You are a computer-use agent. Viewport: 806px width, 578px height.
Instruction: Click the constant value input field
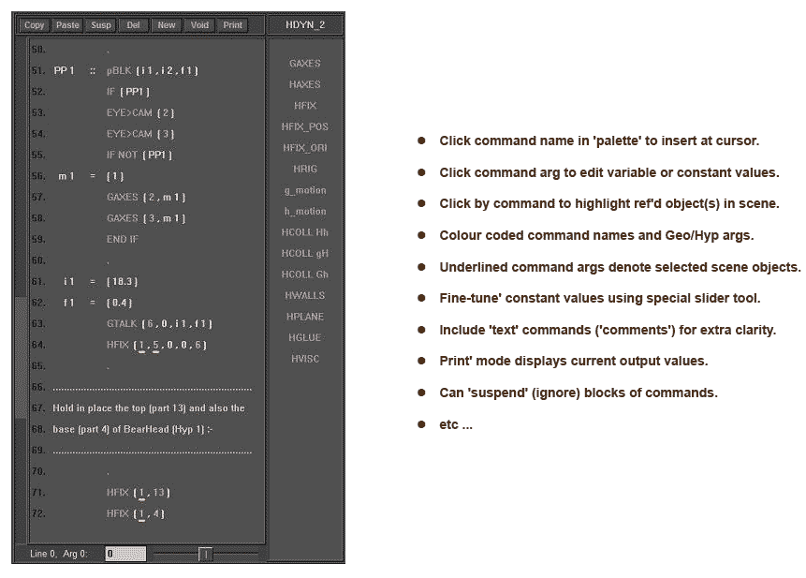tap(125, 554)
